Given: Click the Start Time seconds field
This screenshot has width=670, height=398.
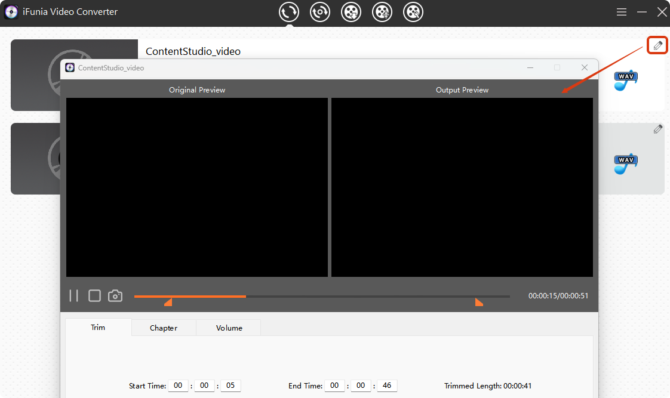Looking at the screenshot, I should click(230, 385).
